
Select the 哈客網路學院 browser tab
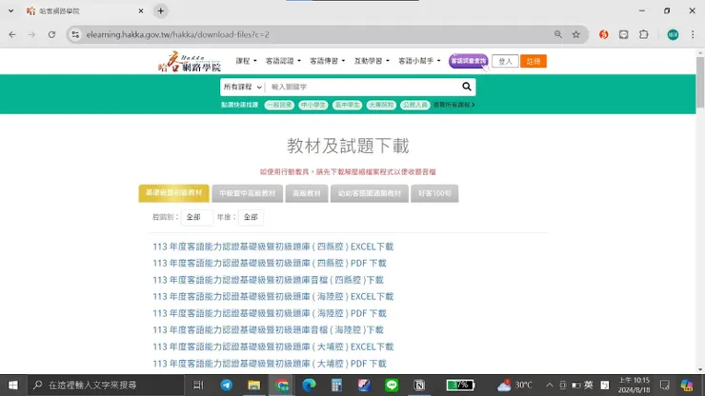pyautogui.click(x=86, y=11)
